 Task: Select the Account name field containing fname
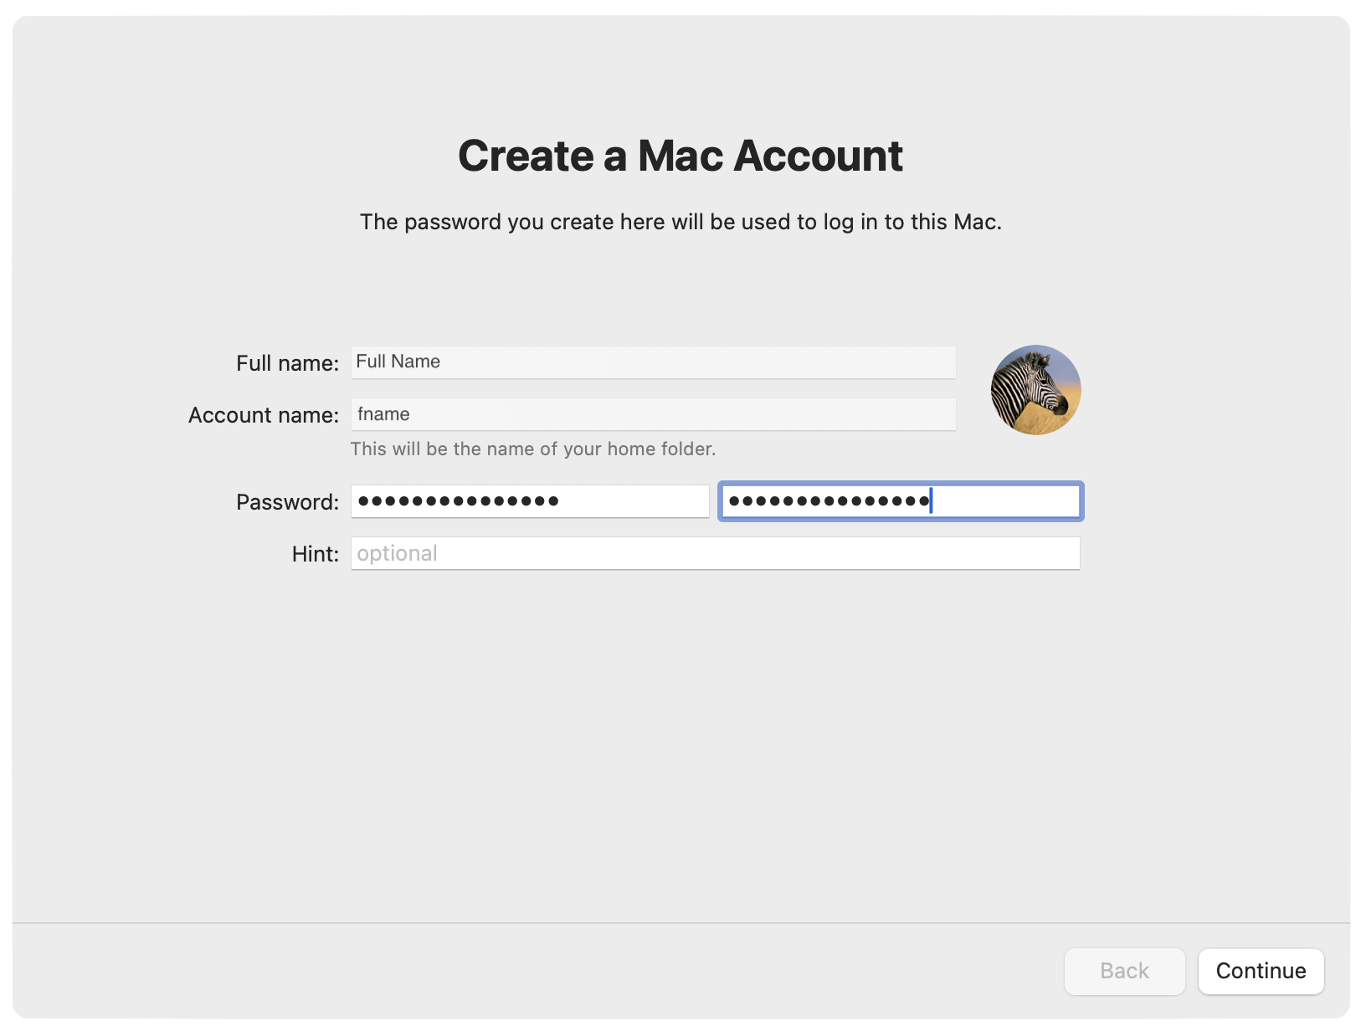pyautogui.click(x=653, y=415)
